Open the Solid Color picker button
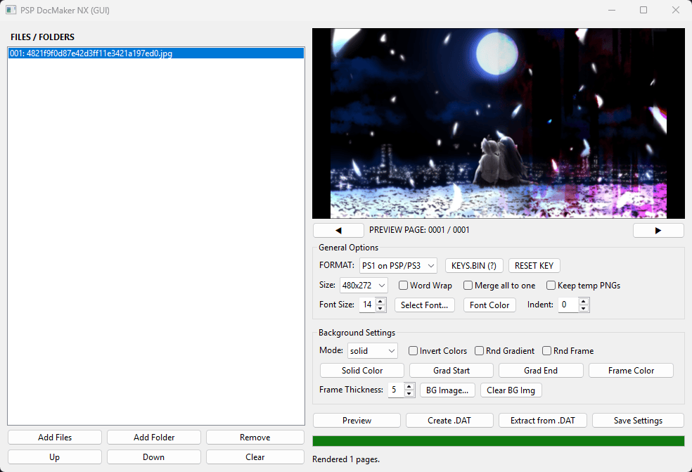 362,371
